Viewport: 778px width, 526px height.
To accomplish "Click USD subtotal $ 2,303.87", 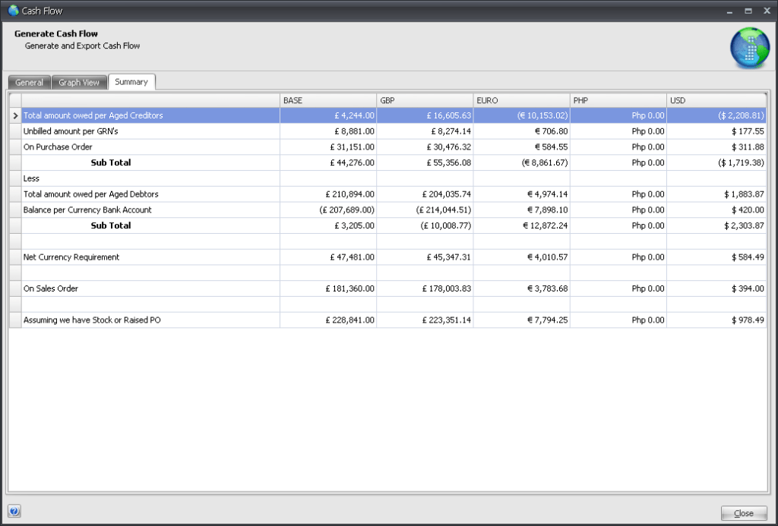I will [716, 225].
